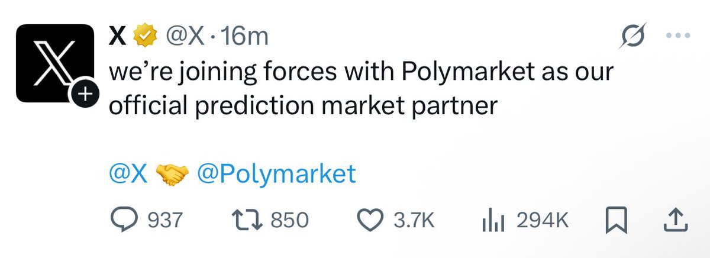Open the Grok explain-this-post icon
The width and height of the screenshot is (710, 258).
(x=631, y=36)
